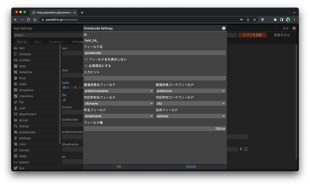The height and width of the screenshot is (186, 310).
Task: Select the address pin field icon
Action: [16, 138]
